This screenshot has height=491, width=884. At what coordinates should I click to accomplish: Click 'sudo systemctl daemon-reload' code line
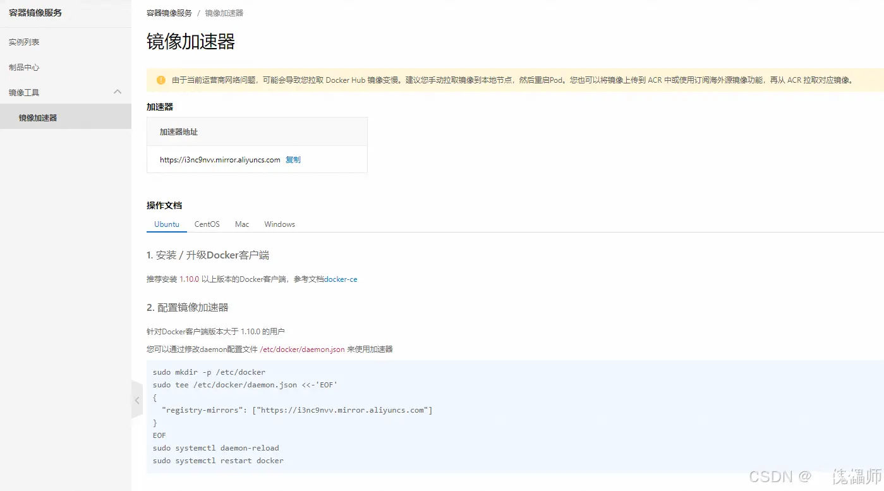pos(216,448)
